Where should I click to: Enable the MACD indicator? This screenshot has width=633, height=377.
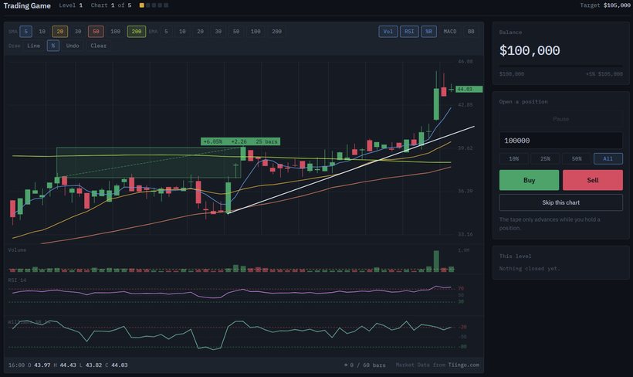(x=450, y=32)
